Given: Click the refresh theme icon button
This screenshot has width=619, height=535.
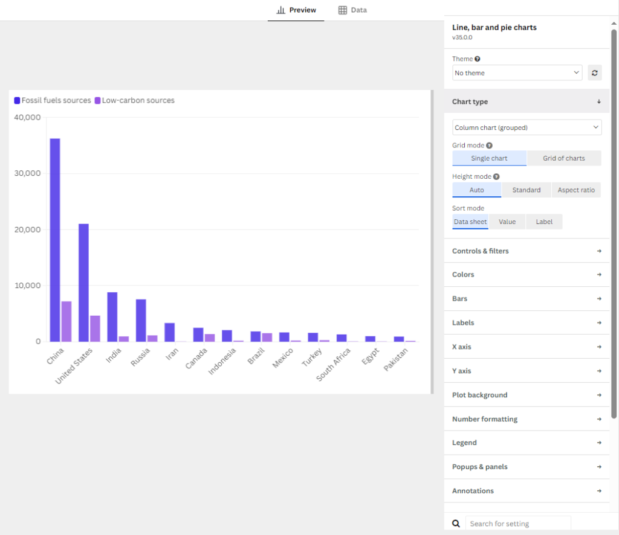Looking at the screenshot, I should [594, 73].
